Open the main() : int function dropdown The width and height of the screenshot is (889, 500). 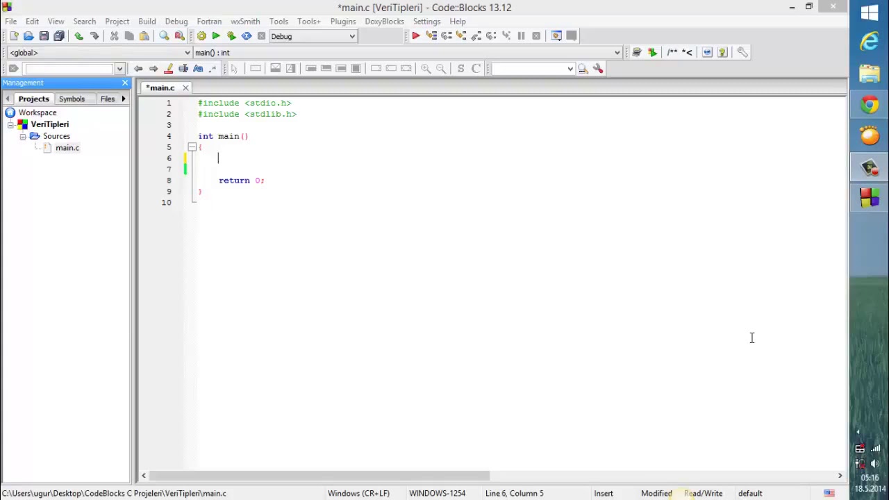click(x=617, y=53)
